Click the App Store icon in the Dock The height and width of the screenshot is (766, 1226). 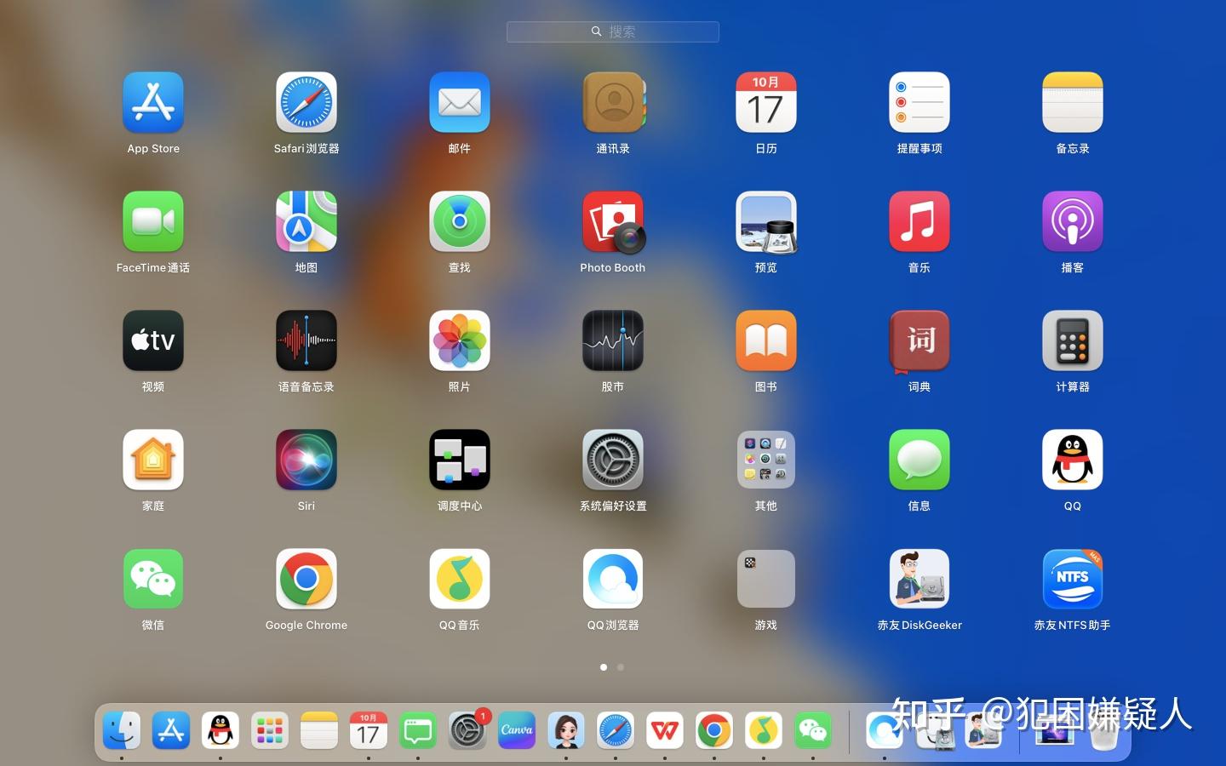pos(171,730)
